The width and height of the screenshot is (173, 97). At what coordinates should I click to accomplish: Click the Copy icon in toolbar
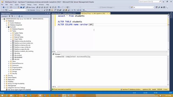pos(53,7)
